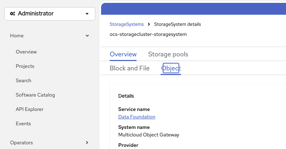The height and width of the screenshot is (149, 286).
Task: Open the Administrator perspective dropdown caret
Action: pyautogui.click(x=87, y=14)
